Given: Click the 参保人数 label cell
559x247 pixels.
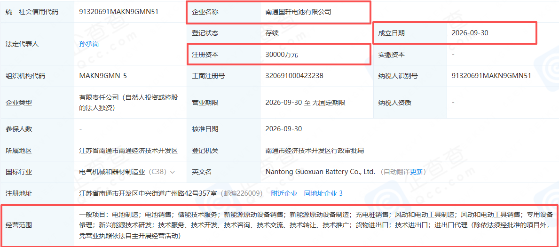Looking at the screenshot, I should click(x=37, y=129).
